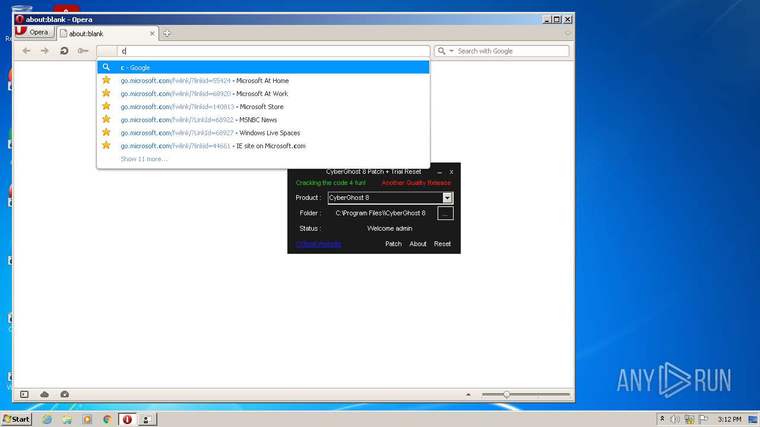The width and height of the screenshot is (760, 427).
Task: Click the network tray icon
Action: click(x=689, y=419)
